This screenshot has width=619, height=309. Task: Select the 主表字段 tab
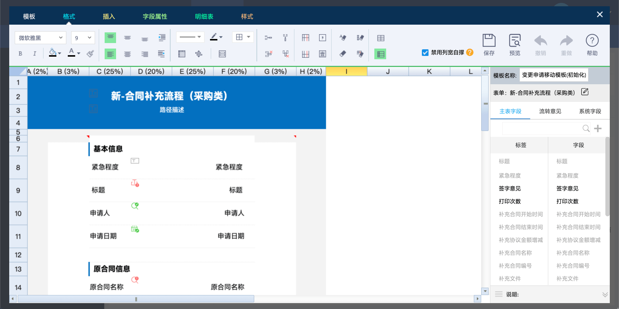[x=510, y=111]
